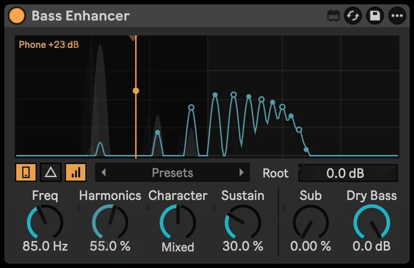Click the orange triangle marker atop frequency line

[133, 38]
